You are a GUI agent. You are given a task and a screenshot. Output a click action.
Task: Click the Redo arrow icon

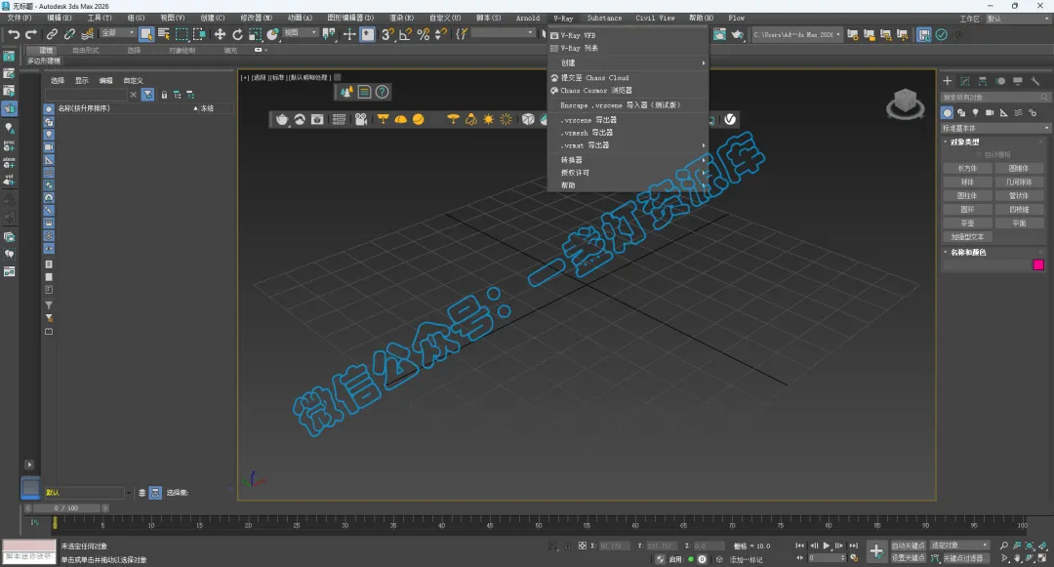31,34
